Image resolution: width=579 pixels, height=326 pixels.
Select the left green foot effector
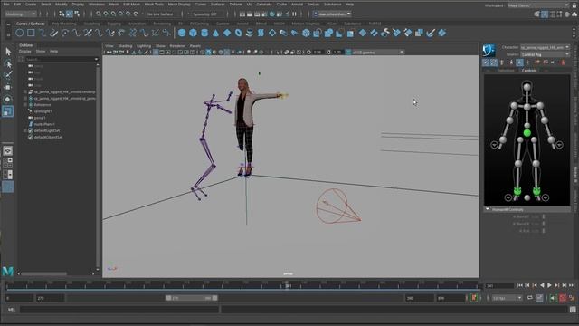point(517,191)
